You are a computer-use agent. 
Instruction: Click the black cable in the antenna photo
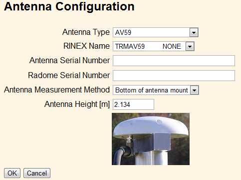tap(121, 155)
